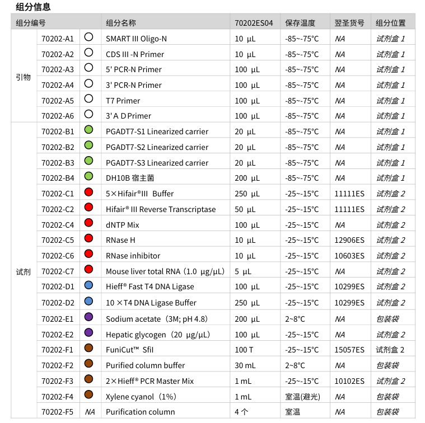Click catalog number 12906ES
425x423 pixels.
[349, 240]
